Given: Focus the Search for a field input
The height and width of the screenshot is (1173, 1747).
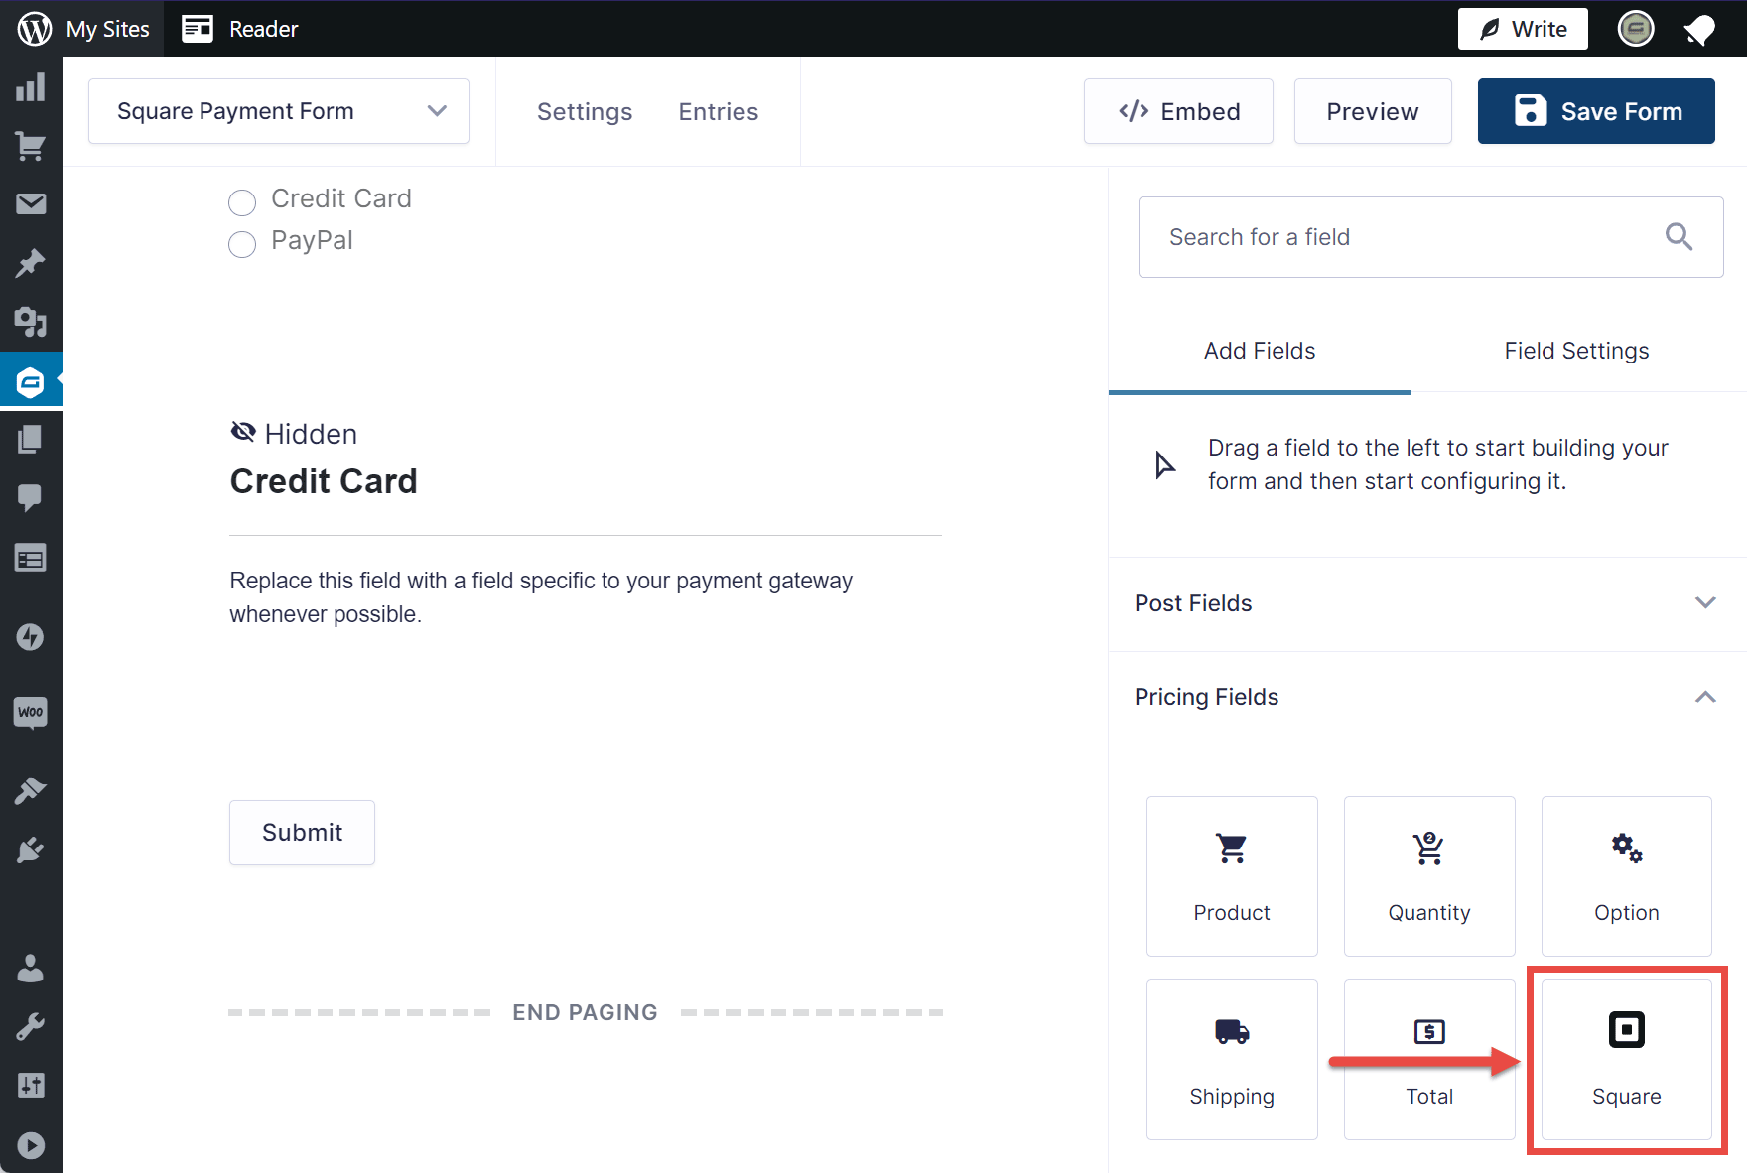Looking at the screenshot, I should tap(1430, 237).
